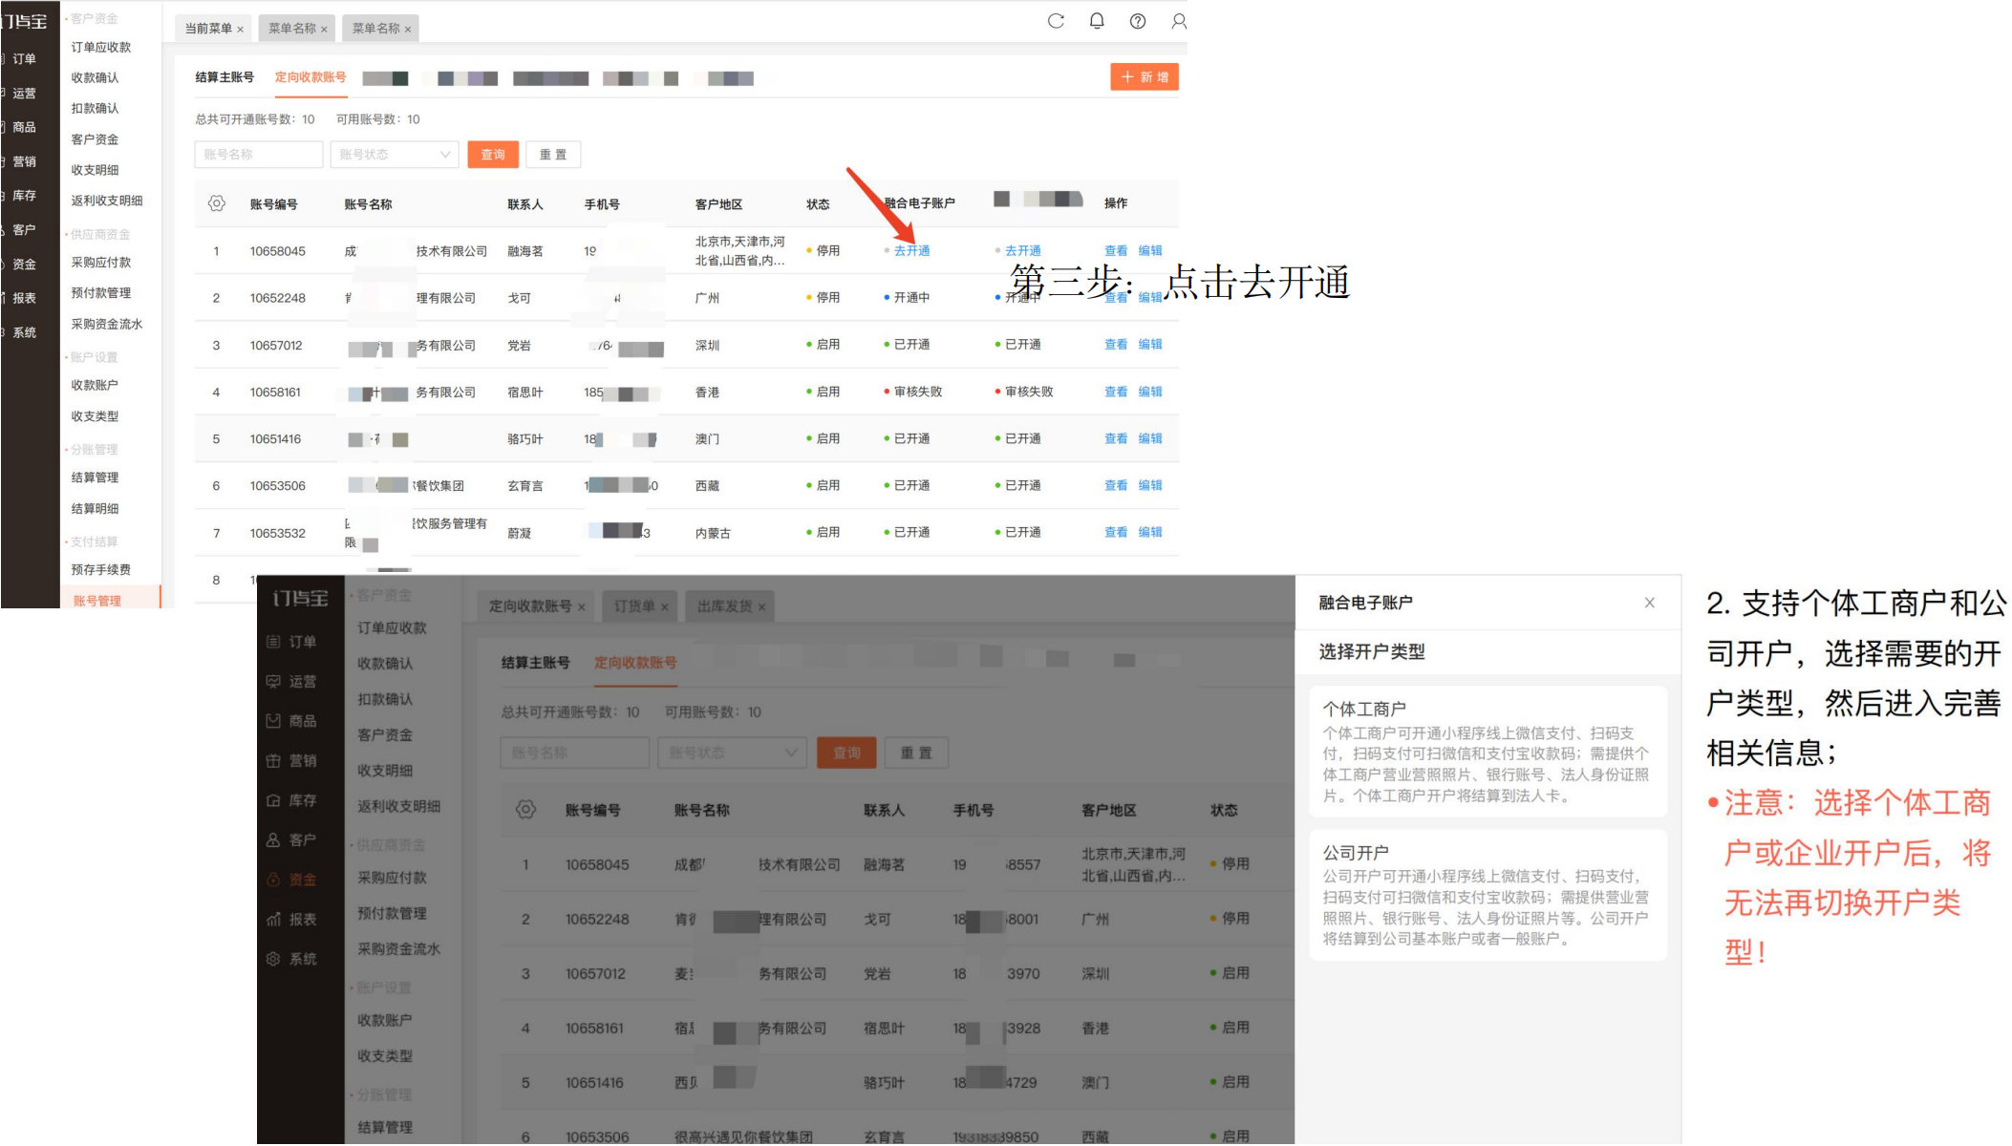The width and height of the screenshot is (2012, 1146).
Task: Click the refresh icon in top bar
Action: click(1056, 21)
